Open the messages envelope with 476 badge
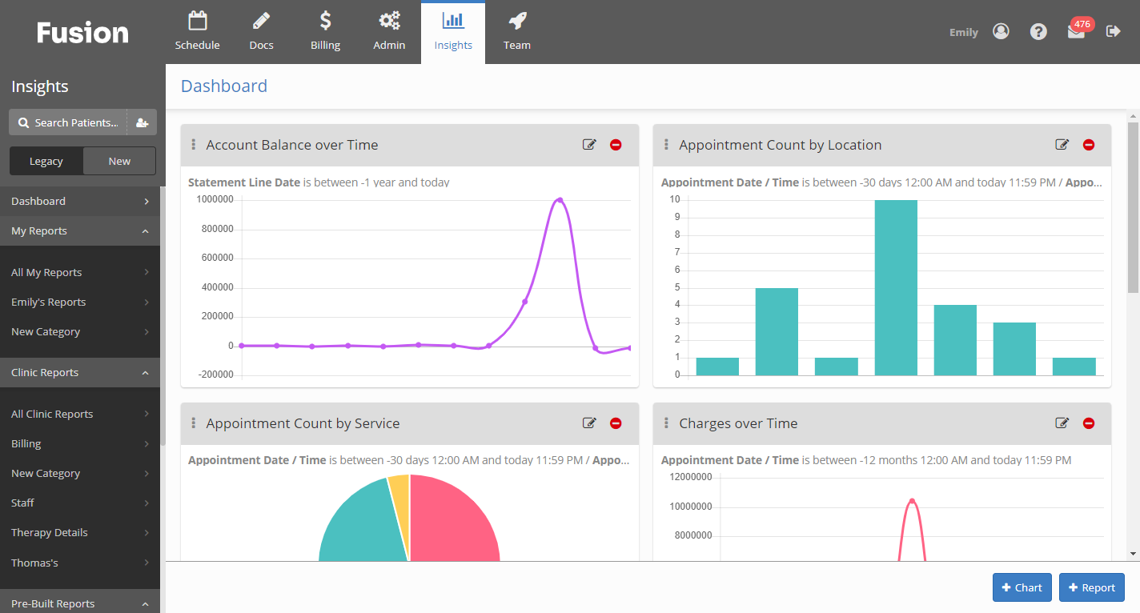 click(x=1076, y=32)
